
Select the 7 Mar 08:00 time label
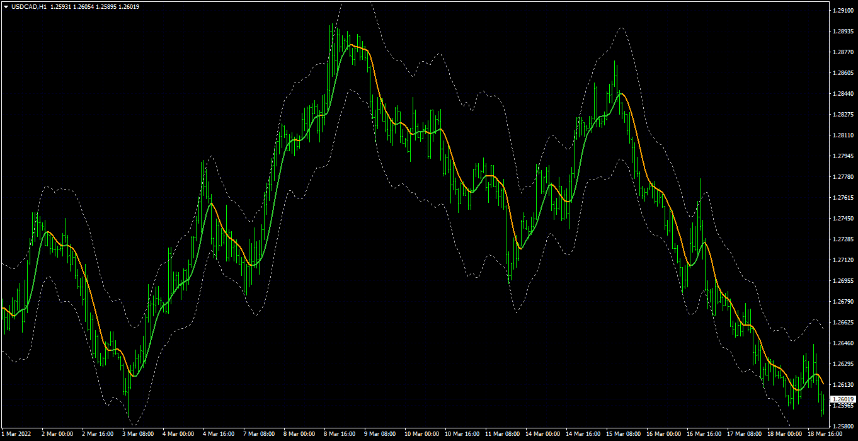pos(259,434)
